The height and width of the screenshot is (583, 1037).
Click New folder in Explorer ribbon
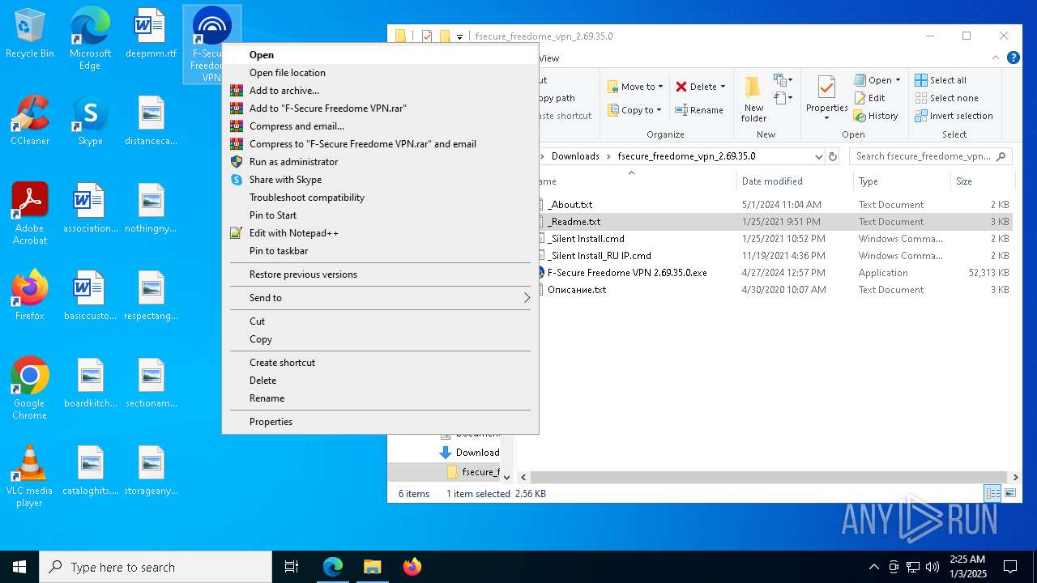click(753, 99)
